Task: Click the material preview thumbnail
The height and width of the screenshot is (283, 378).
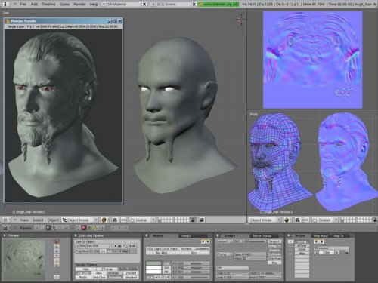Action: pos(24,260)
